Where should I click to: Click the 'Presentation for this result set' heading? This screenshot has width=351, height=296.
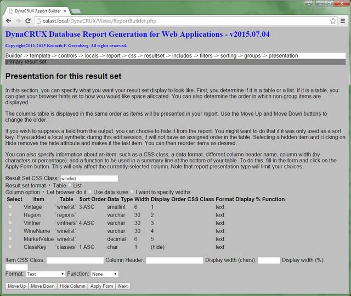[x=64, y=76]
